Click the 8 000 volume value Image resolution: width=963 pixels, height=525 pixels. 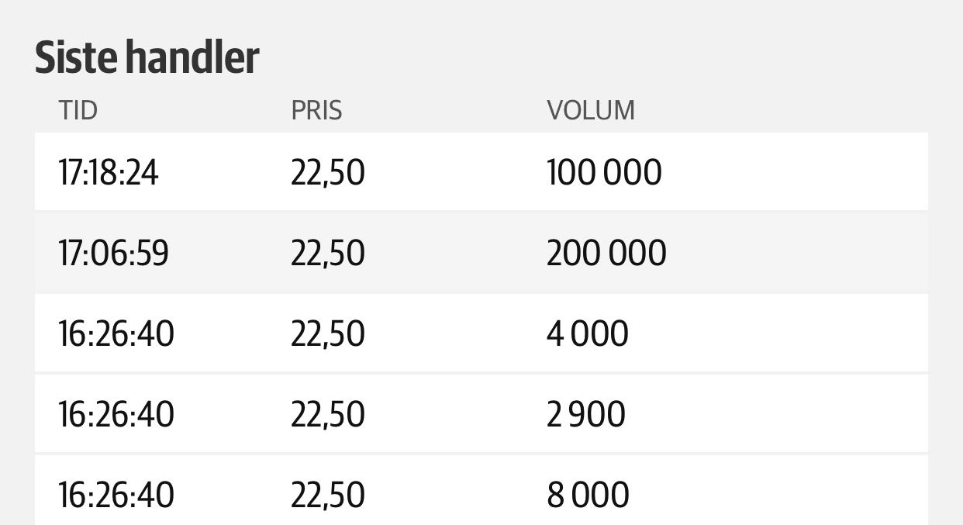pyautogui.click(x=588, y=495)
